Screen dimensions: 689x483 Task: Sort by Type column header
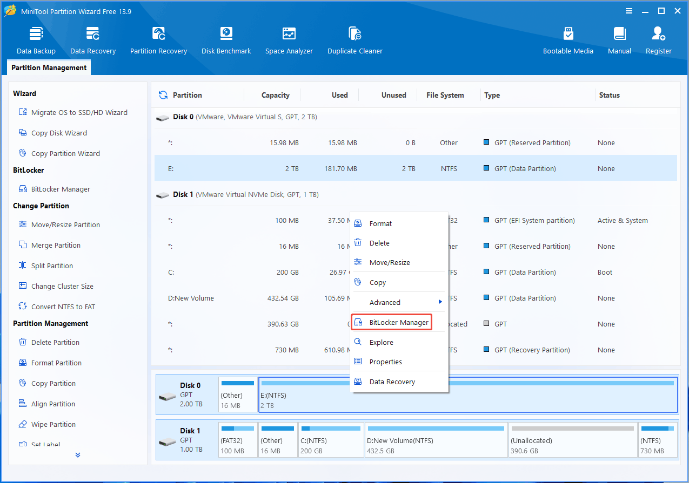(x=492, y=95)
